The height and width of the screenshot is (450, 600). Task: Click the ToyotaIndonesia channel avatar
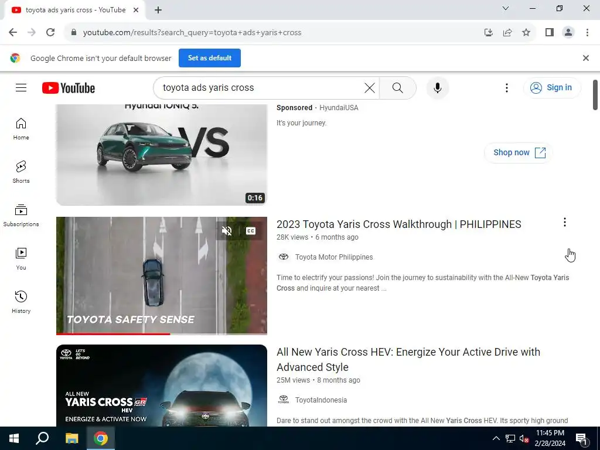[284, 400]
